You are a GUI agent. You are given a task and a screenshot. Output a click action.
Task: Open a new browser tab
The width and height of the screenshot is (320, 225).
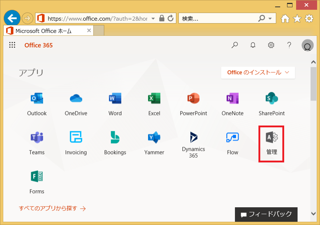(99, 31)
